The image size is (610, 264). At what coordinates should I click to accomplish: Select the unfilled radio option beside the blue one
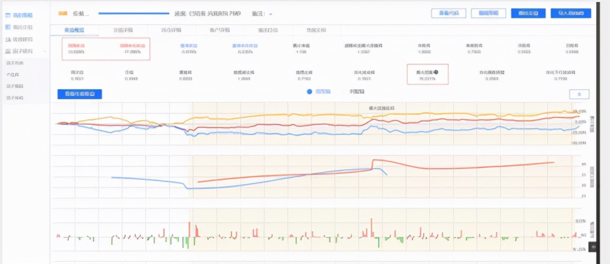pos(344,92)
